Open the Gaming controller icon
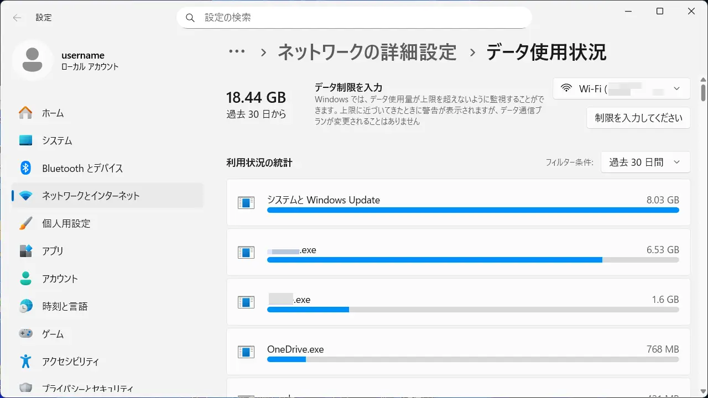Image resolution: width=708 pixels, height=398 pixels. pyautogui.click(x=25, y=334)
